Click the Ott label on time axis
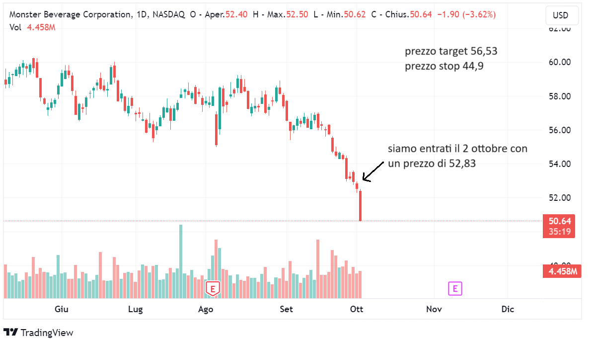The width and height of the screenshot is (593, 344). pyautogui.click(x=357, y=309)
